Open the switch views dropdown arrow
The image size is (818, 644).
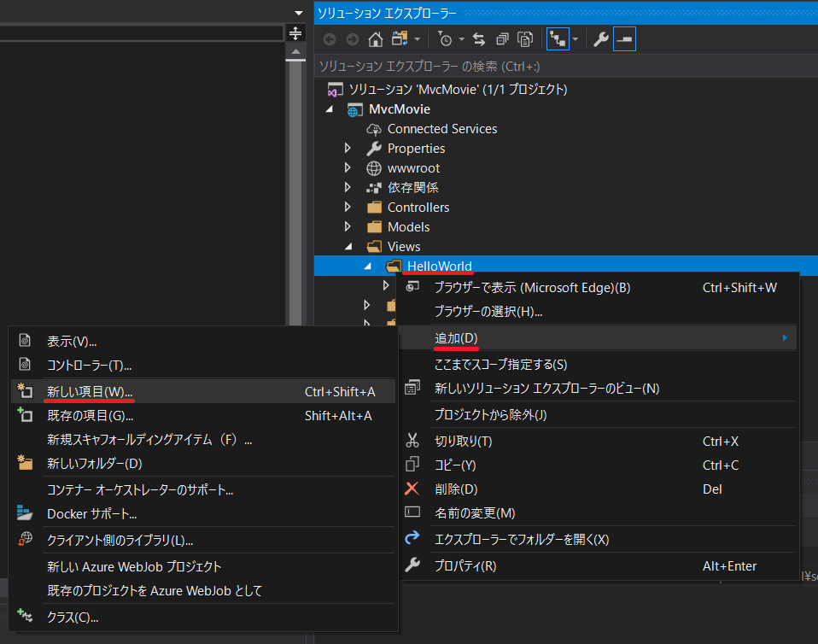[x=417, y=39]
